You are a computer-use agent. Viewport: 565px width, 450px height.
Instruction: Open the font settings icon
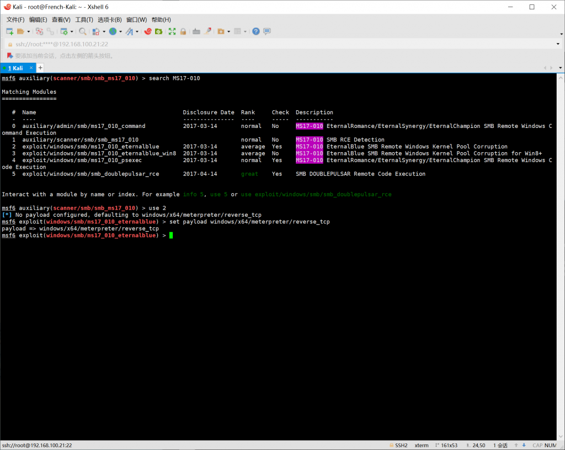129,31
